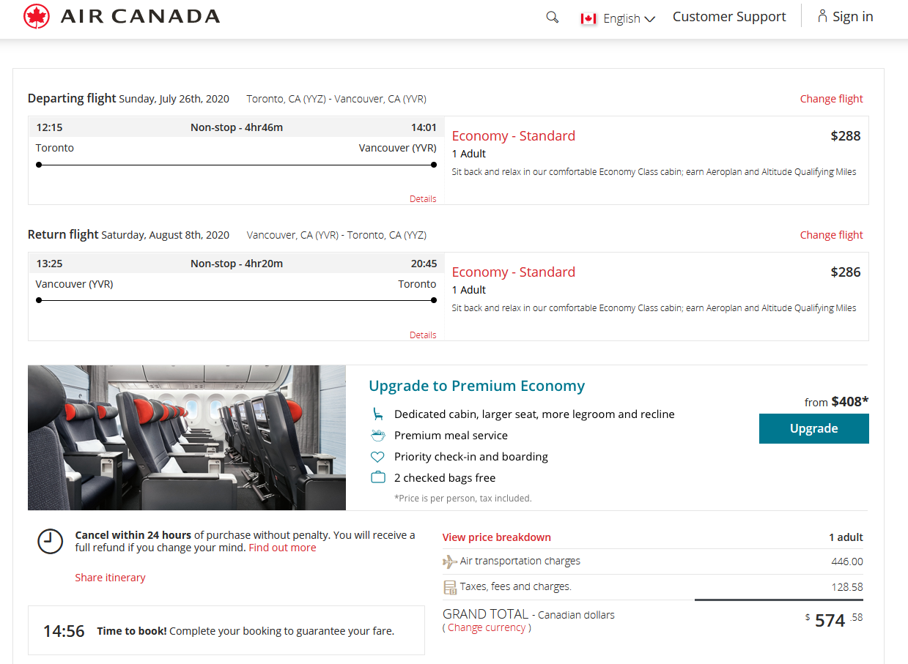
Task: Click Find out more about cancellation
Action: (282, 548)
